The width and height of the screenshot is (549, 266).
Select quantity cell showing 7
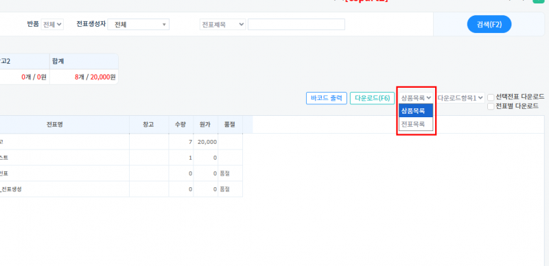(x=180, y=142)
